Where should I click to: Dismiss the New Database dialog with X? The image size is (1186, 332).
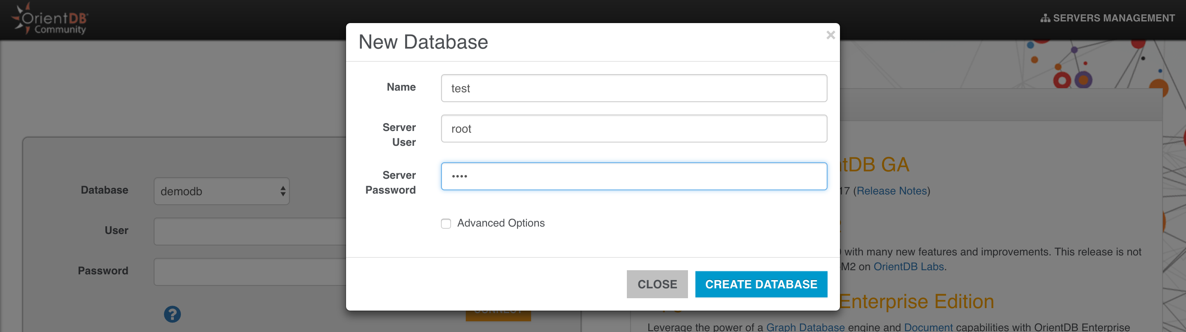click(830, 35)
